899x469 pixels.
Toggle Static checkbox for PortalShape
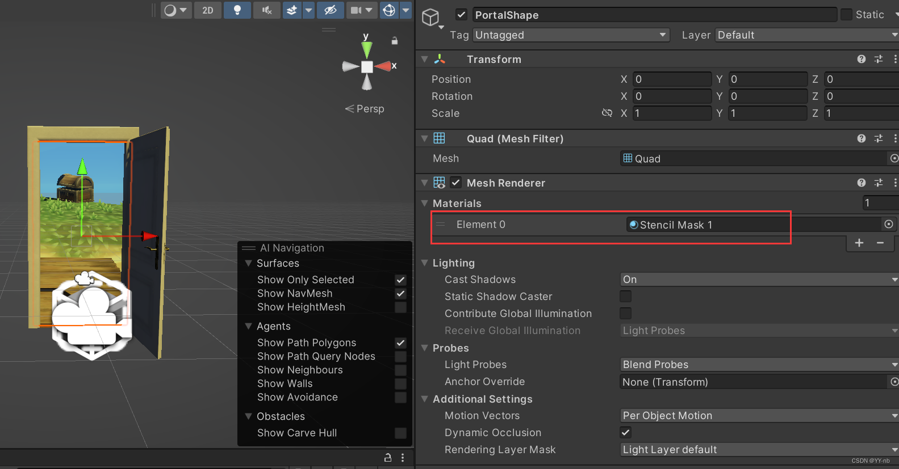(846, 15)
